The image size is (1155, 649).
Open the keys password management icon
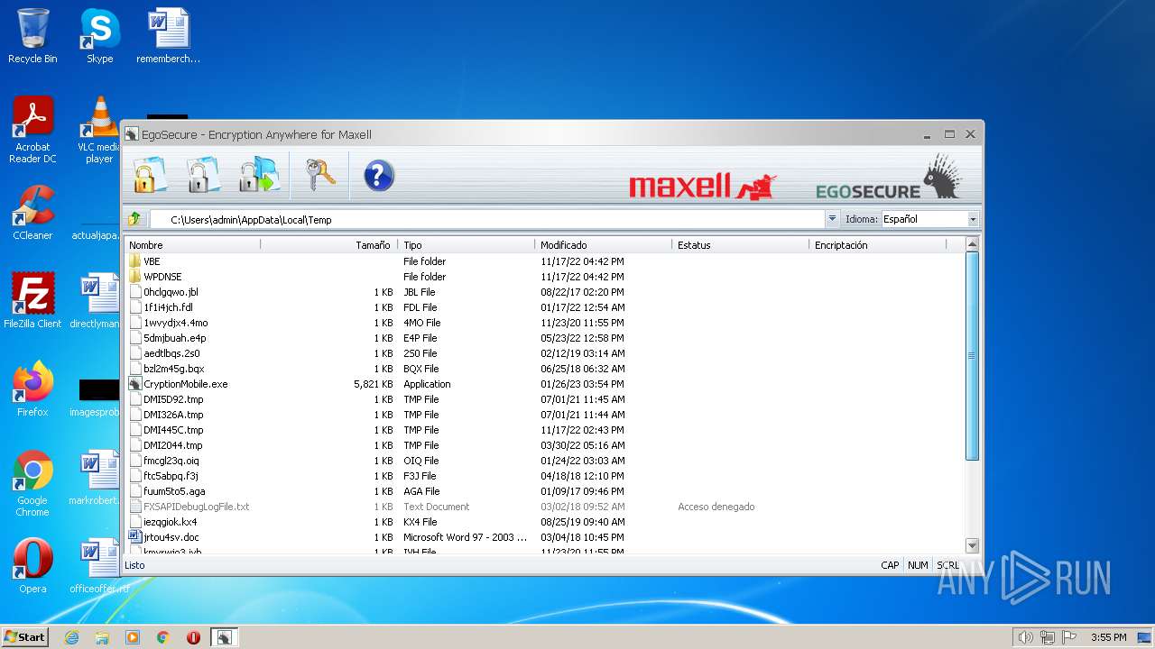[320, 175]
